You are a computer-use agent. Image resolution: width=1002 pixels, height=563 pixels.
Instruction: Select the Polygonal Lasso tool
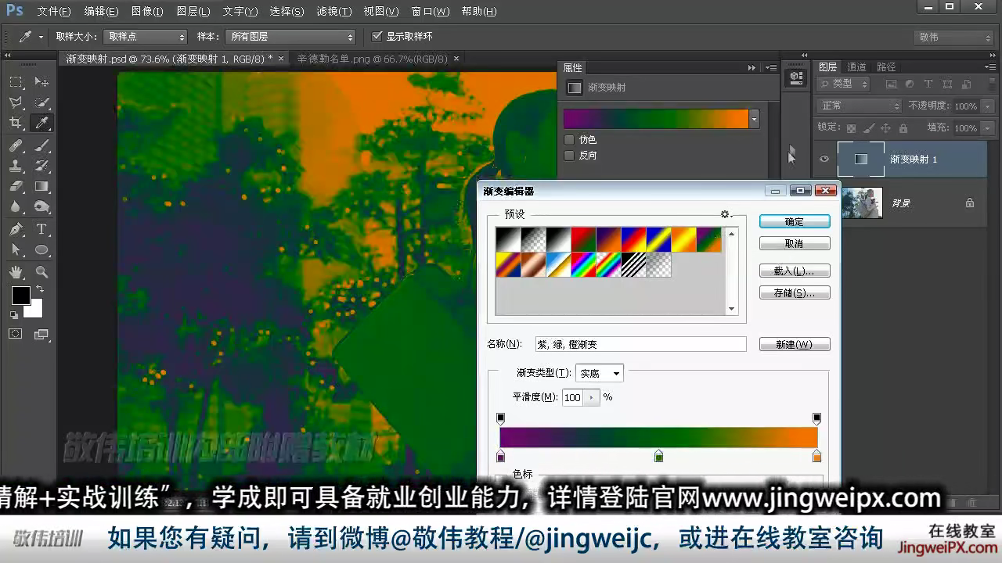pos(16,102)
